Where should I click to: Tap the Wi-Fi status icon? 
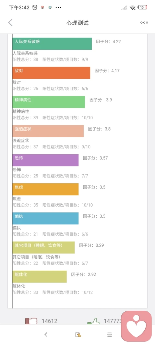133,7
